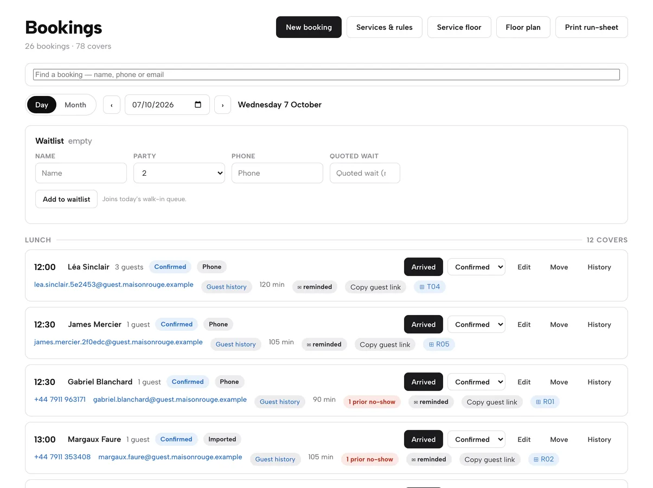Mark James Mercier as Arrived
653x488 pixels.
click(x=424, y=324)
